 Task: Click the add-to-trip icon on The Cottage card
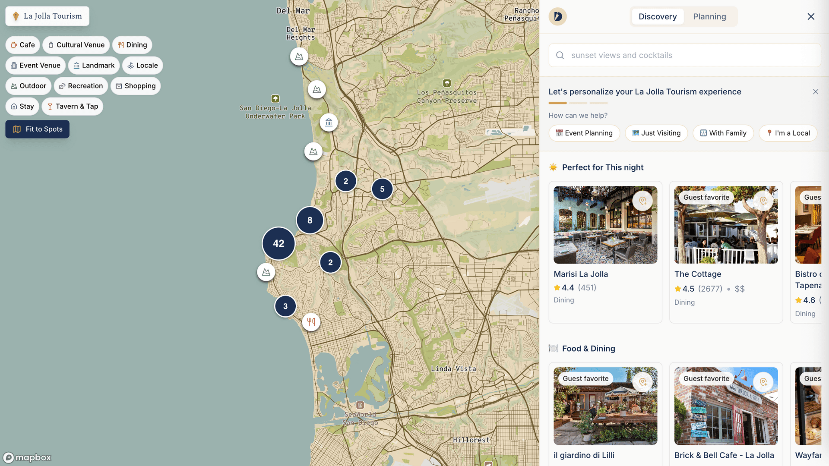coord(764,201)
